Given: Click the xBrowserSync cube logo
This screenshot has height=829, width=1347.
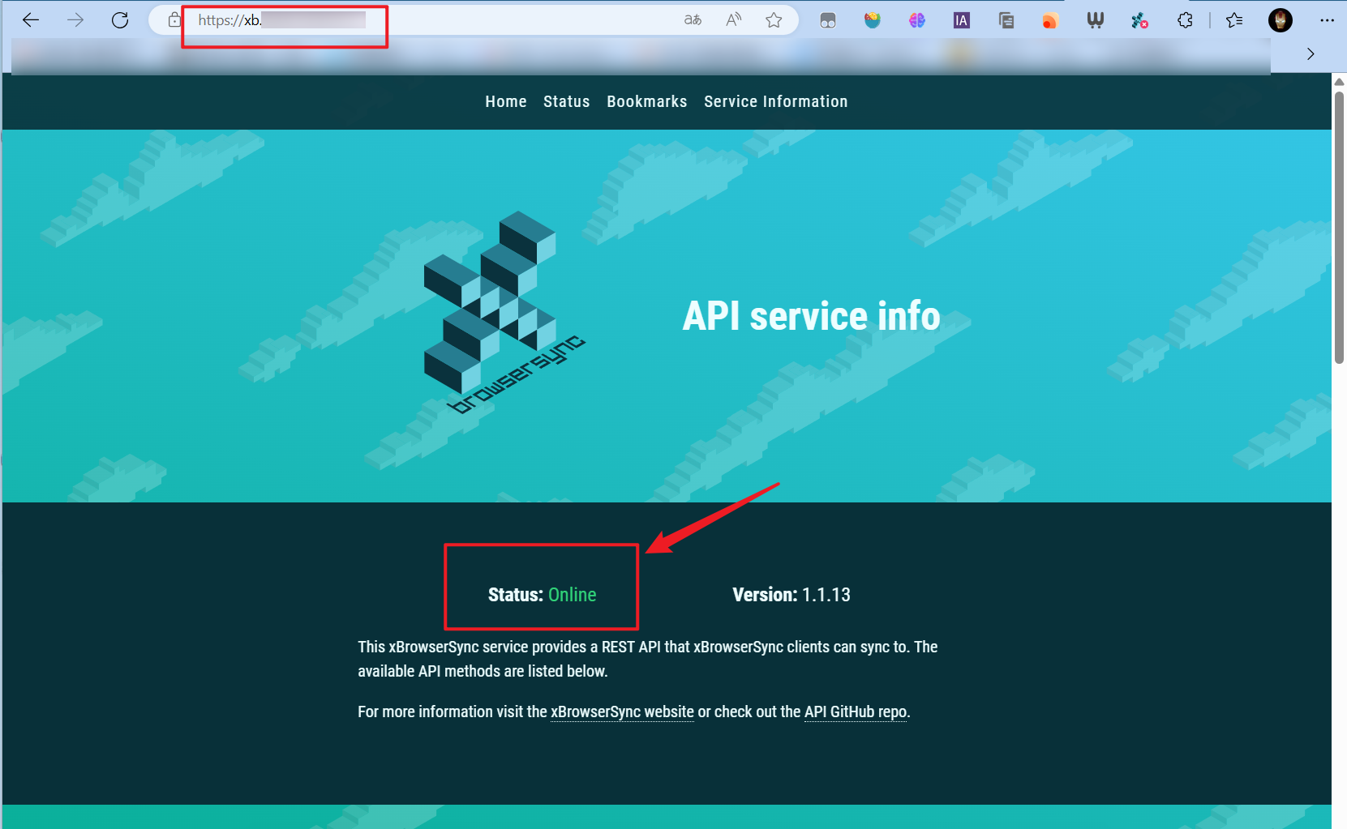Looking at the screenshot, I should 504,313.
